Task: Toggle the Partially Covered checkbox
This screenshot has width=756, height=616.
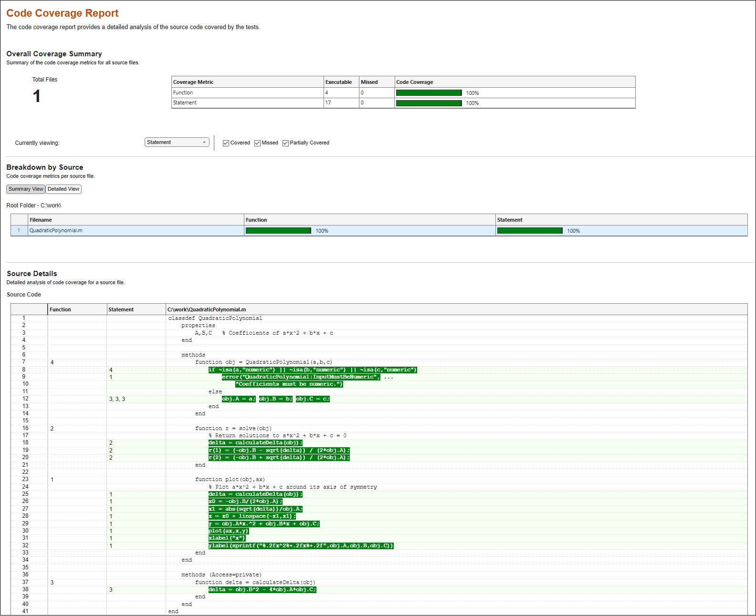Action: point(285,143)
